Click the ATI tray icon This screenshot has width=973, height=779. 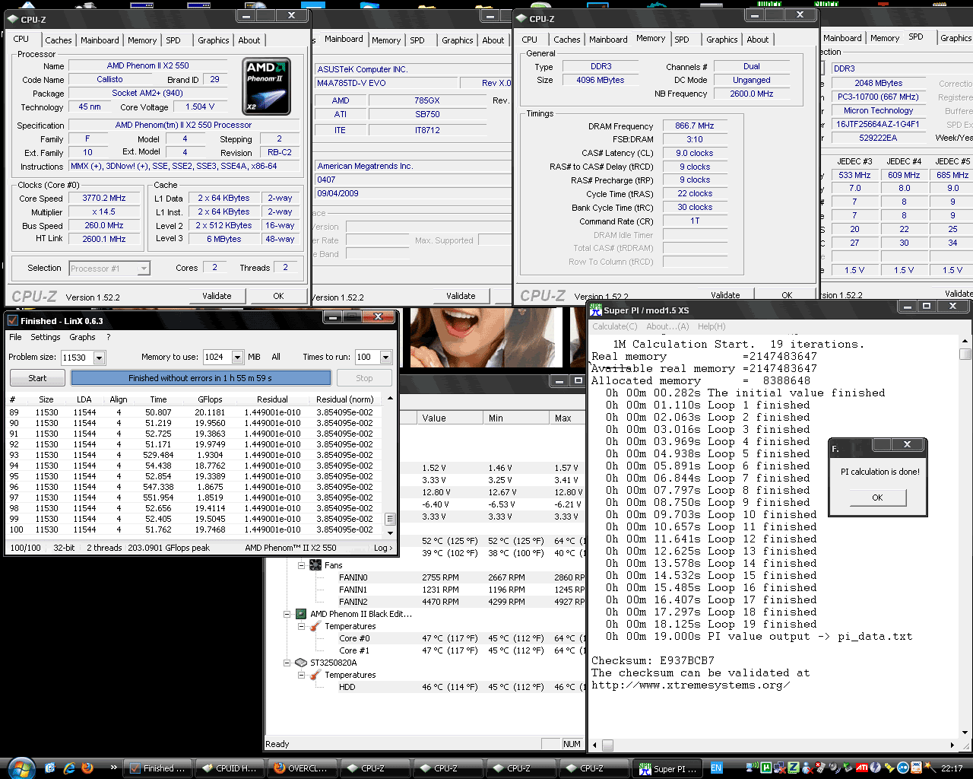pyautogui.click(x=862, y=768)
